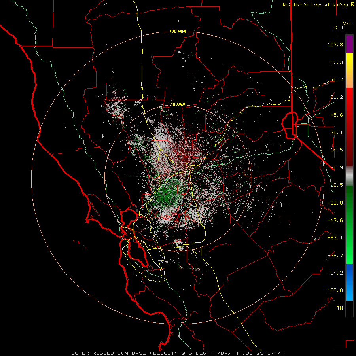This screenshot has width=356, height=356.
Task: Click the NEXLAB-College of DuPage credit text
Action: (x=316, y=4)
